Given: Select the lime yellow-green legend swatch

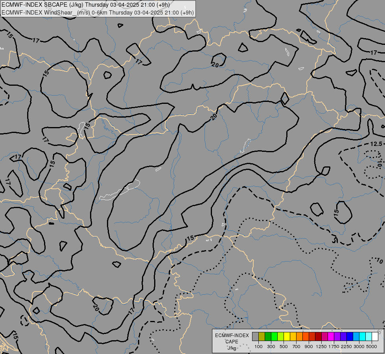Looking at the screenshot, I should 281,337.
